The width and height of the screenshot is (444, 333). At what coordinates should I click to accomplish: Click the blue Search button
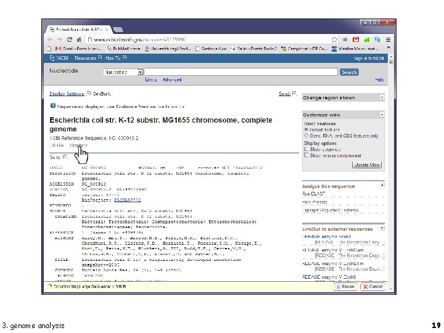(x=349, y=72)
